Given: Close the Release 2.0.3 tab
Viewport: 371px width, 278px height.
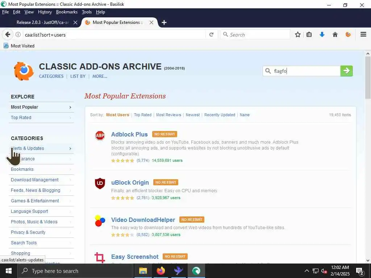Looking at the screenshot, I should click(x=75, y=22).
